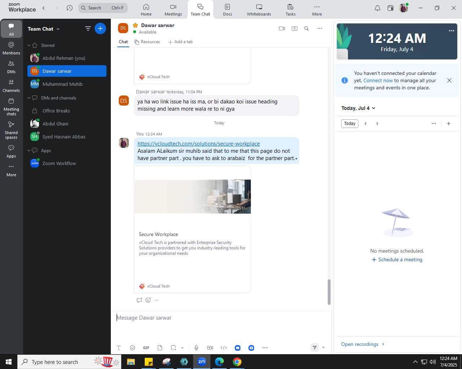Open the All chats sidebar section

click(11, 29)
